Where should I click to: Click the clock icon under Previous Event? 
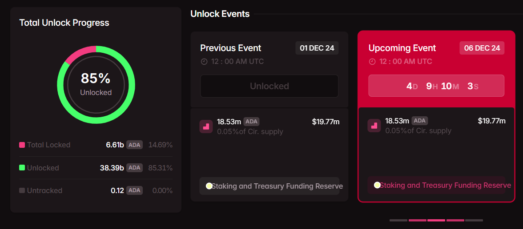coord(204,62)
